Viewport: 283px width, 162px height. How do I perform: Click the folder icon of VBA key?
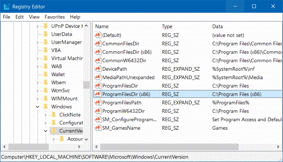point(46,50)
